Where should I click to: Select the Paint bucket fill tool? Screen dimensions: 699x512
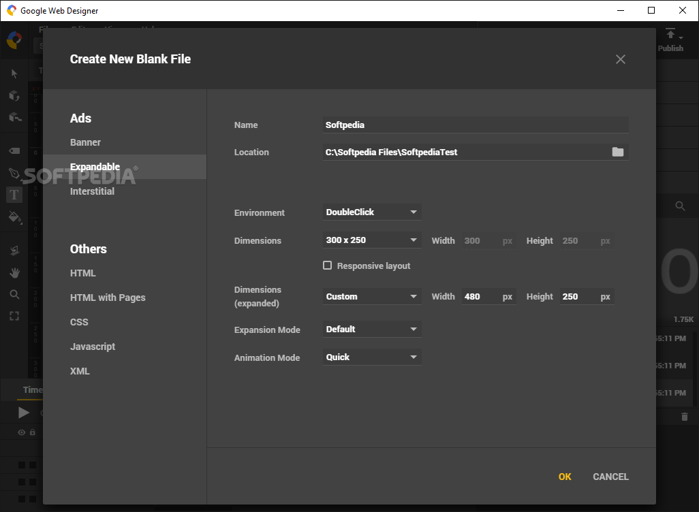[15, 217]
